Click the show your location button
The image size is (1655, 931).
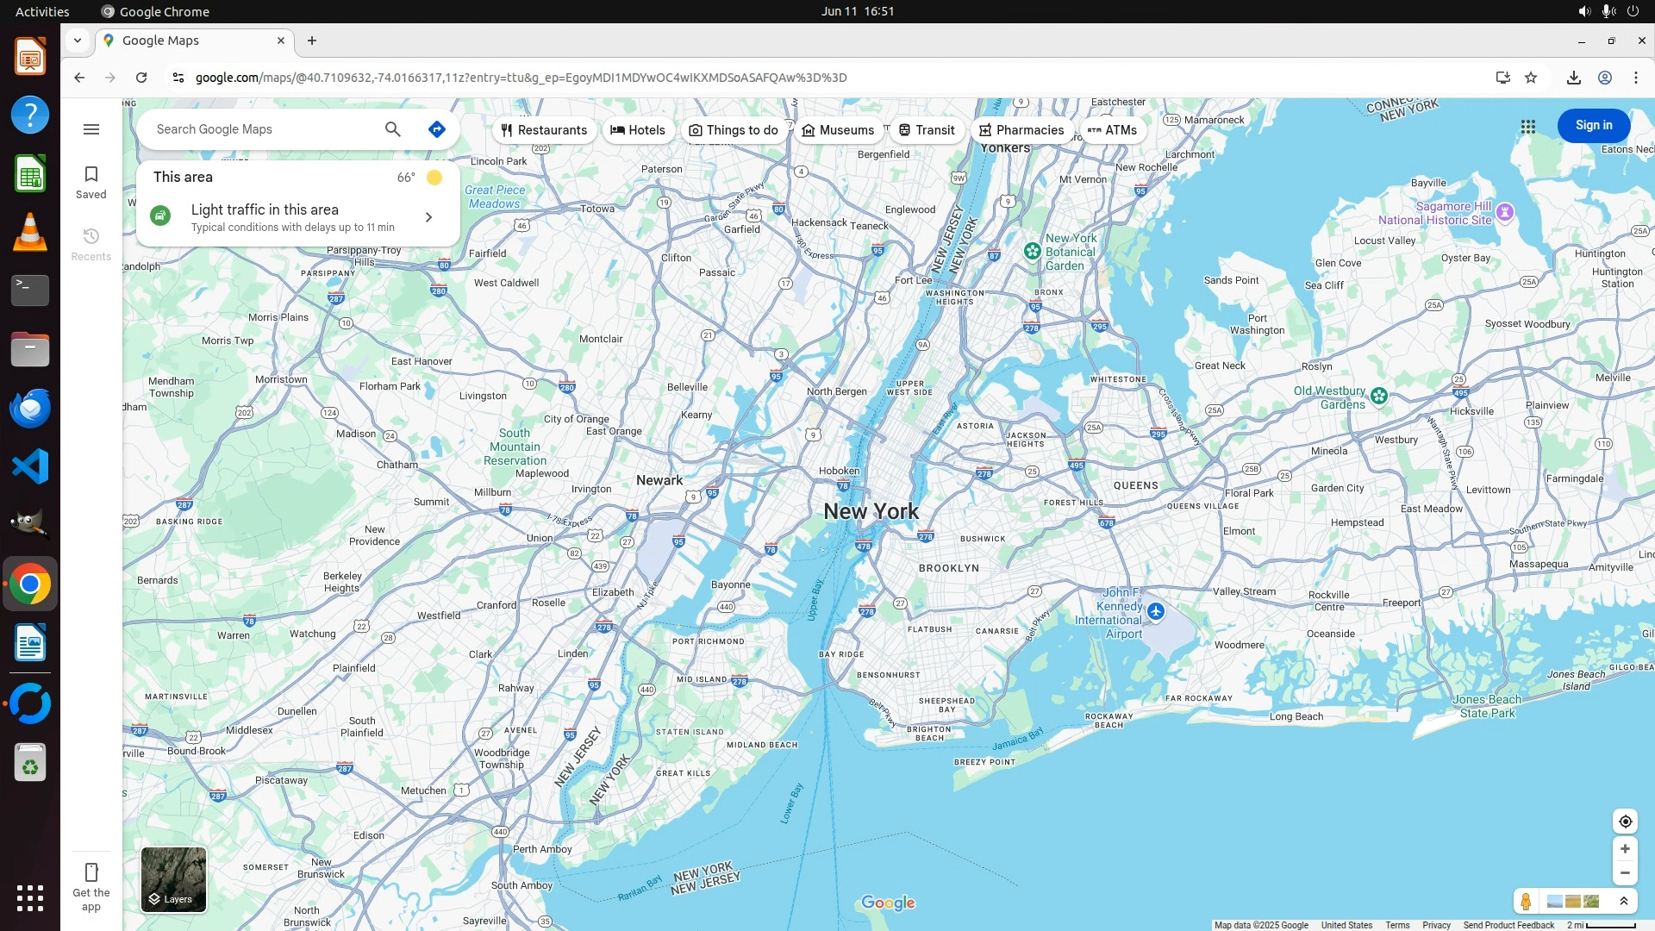point(1625,822)
